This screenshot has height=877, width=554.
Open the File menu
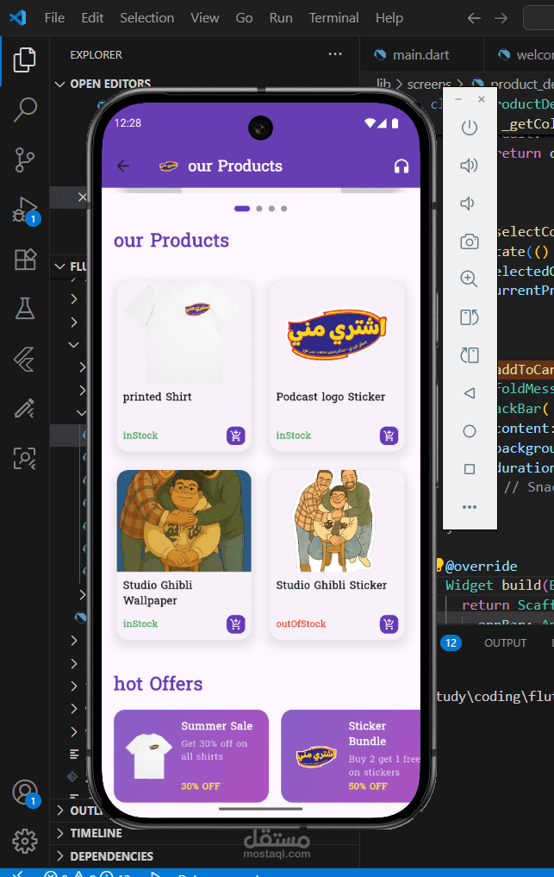pos(54,18)
